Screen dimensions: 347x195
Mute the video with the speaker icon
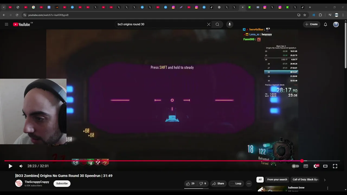click(21, 166)
